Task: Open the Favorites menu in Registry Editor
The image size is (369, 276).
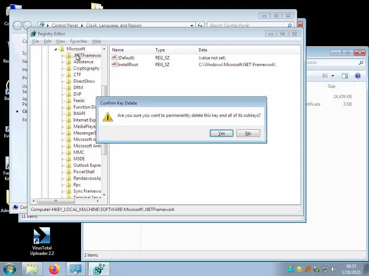Action: 79,41
